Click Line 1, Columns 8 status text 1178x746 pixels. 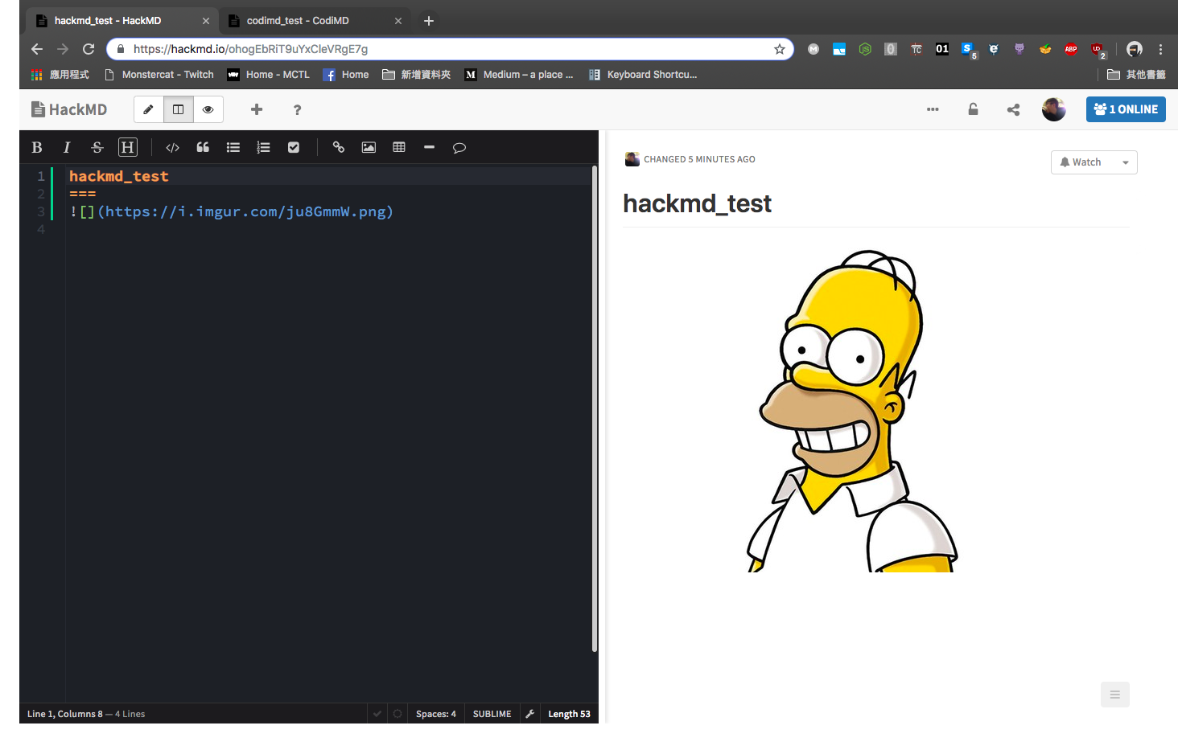[65, 714]
